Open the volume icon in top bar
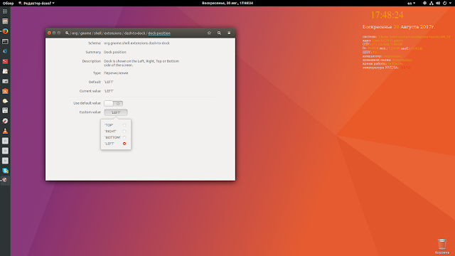 click(438, 3)
